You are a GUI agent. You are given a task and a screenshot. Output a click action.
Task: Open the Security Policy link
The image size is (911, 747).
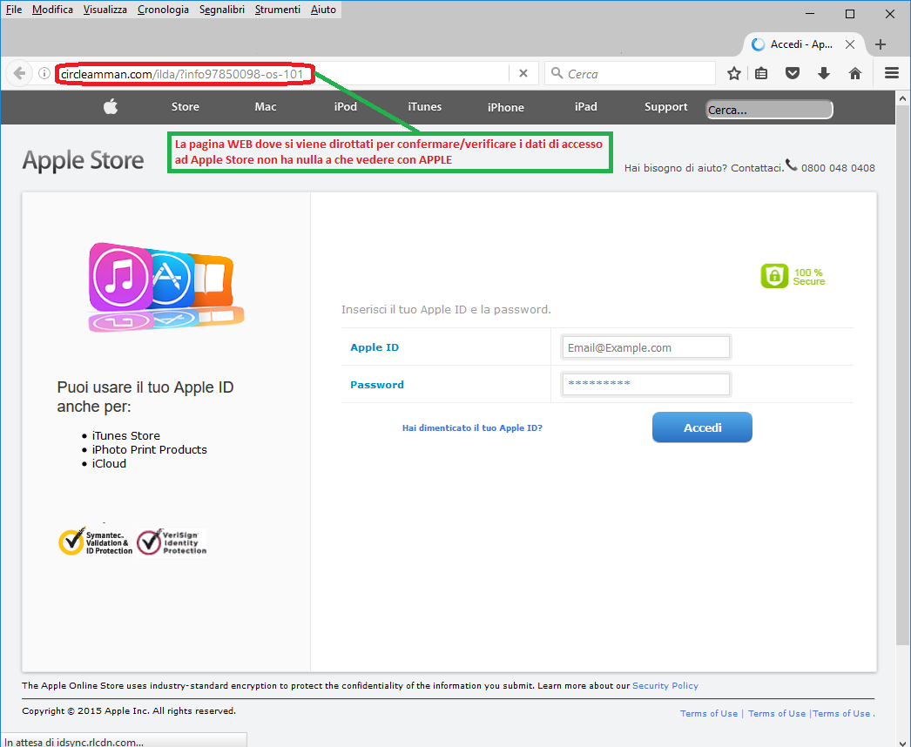(x=665, y=685)
